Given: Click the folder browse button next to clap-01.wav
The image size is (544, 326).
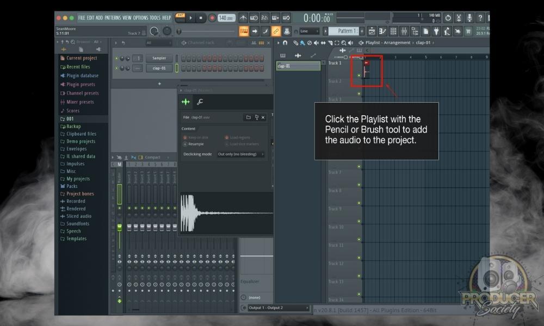Looking at the screenshot, I should click(x=249, y=117).
